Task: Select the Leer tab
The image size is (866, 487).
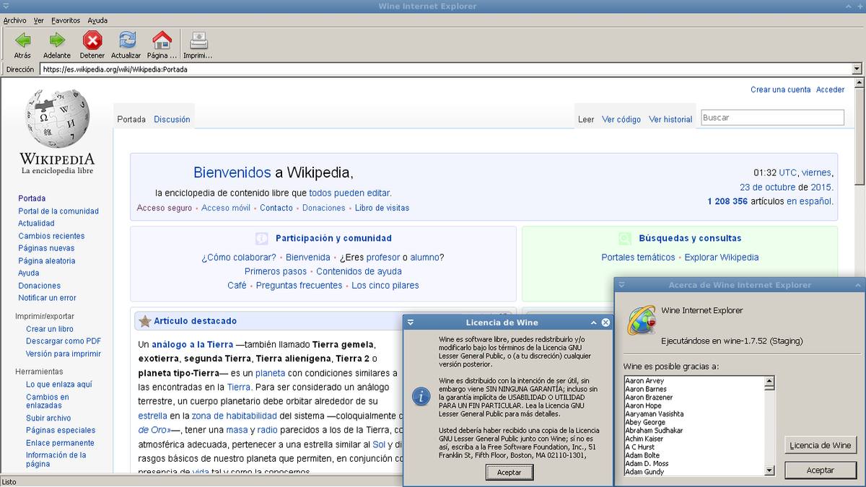Action: [x=586, y=120]
